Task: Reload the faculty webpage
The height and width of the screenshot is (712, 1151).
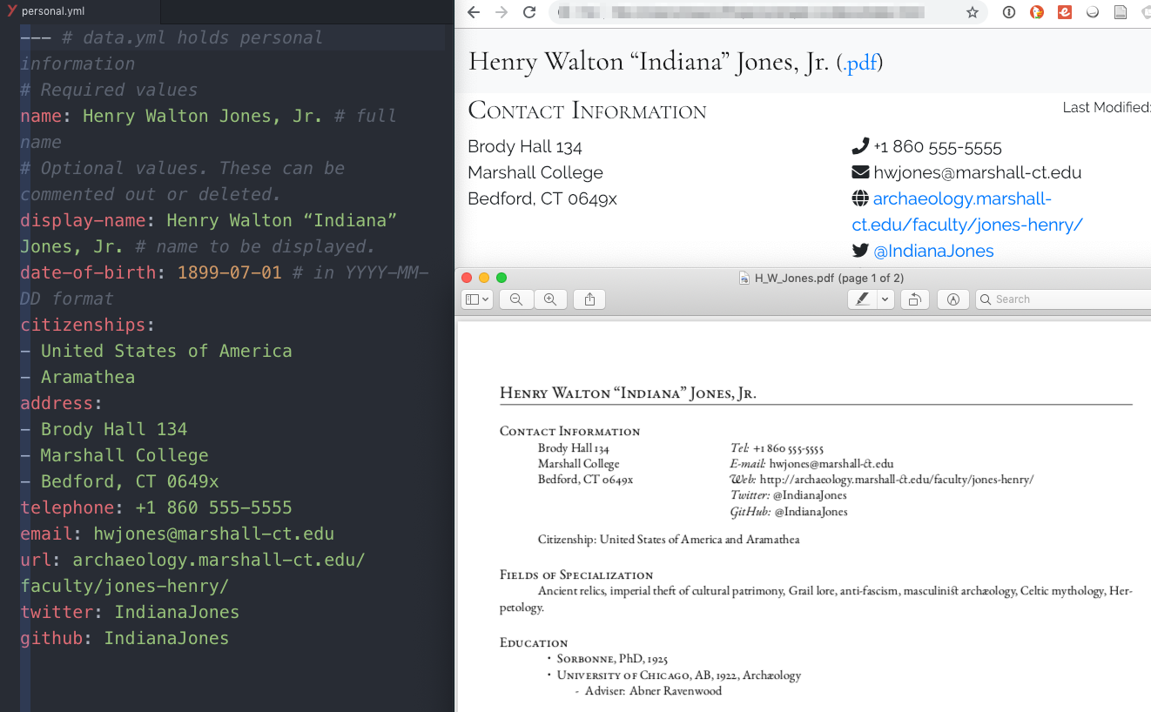Action: [x=529, y=12]
